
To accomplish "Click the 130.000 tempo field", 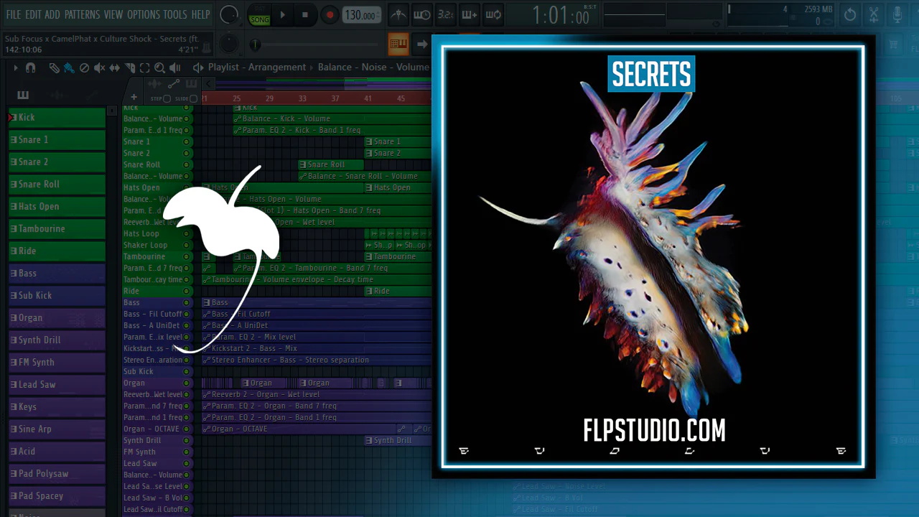I will pyautogui.click(x=361, y=15).
